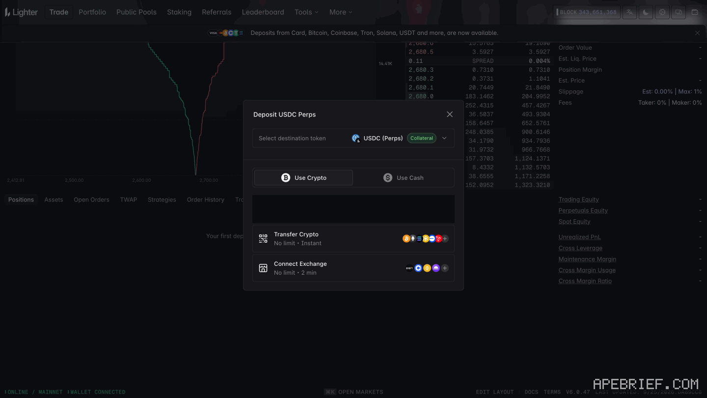Click the plus icon in Transfer Crypto row

tap(445, 239)
